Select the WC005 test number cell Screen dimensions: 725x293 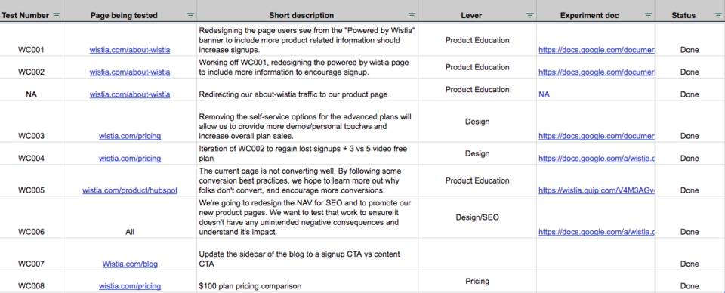tap(32, 180)
